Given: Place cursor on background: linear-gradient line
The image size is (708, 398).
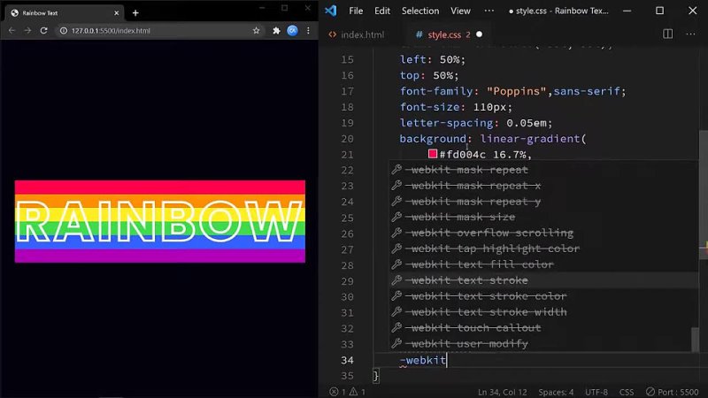Looking at the screenshot, I should tap(493, 139).
